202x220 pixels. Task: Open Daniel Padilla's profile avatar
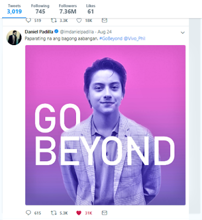click(x=14, y=37)
